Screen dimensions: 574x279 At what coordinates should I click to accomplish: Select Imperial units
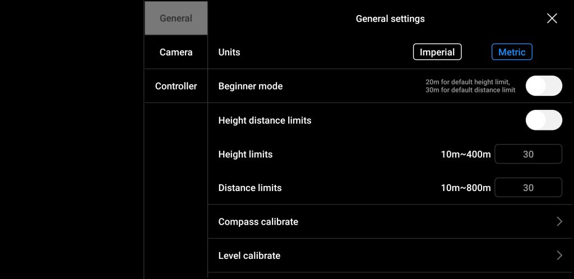point(437,52)
